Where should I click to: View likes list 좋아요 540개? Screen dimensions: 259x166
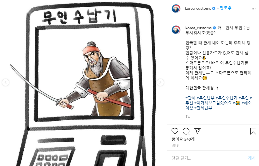click(x=183, y=139)
